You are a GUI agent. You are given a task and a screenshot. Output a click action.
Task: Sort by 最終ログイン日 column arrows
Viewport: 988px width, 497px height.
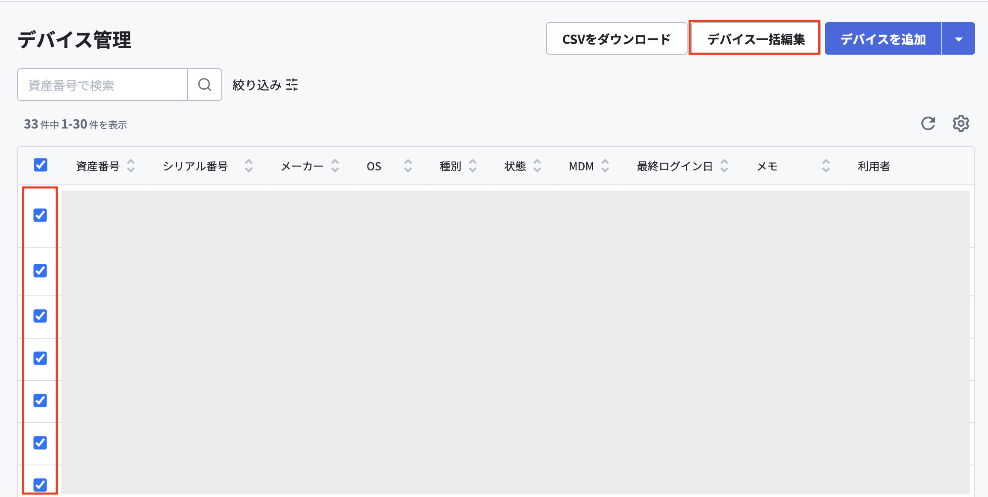coord(724,166)
